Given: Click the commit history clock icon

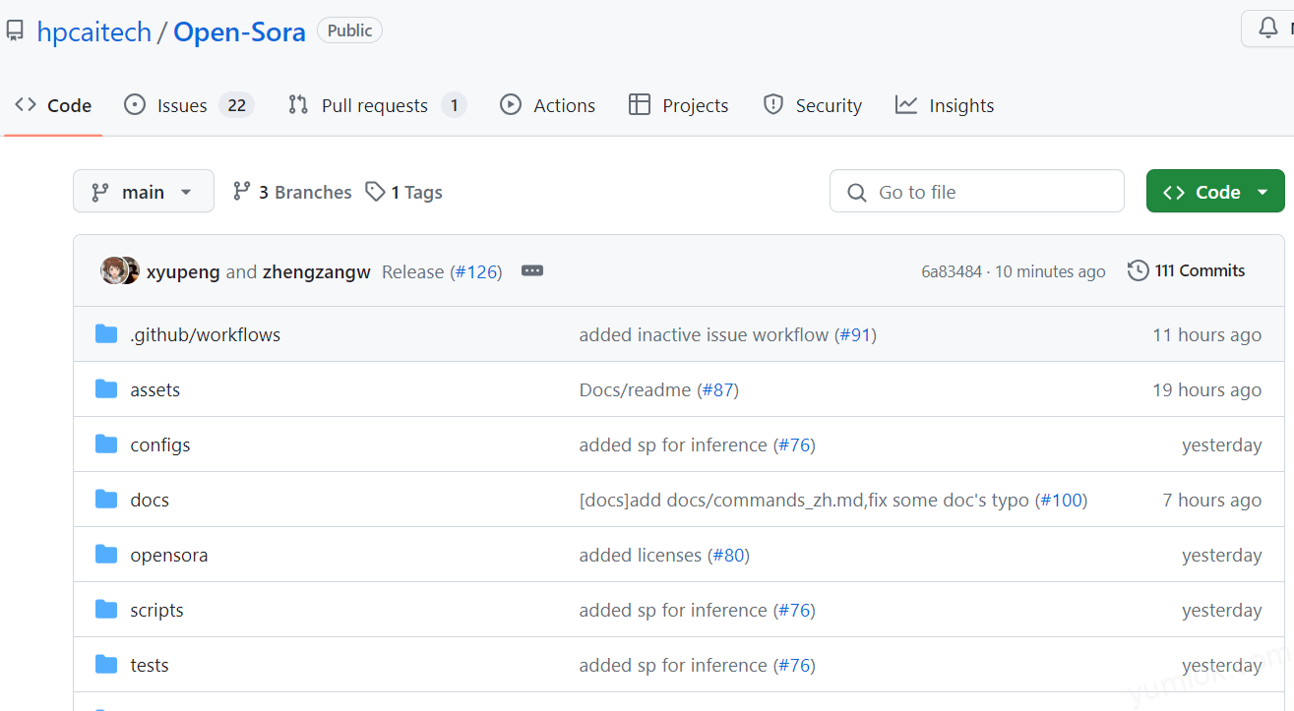Looking at the screenshot, I should tap(1138, 270).
